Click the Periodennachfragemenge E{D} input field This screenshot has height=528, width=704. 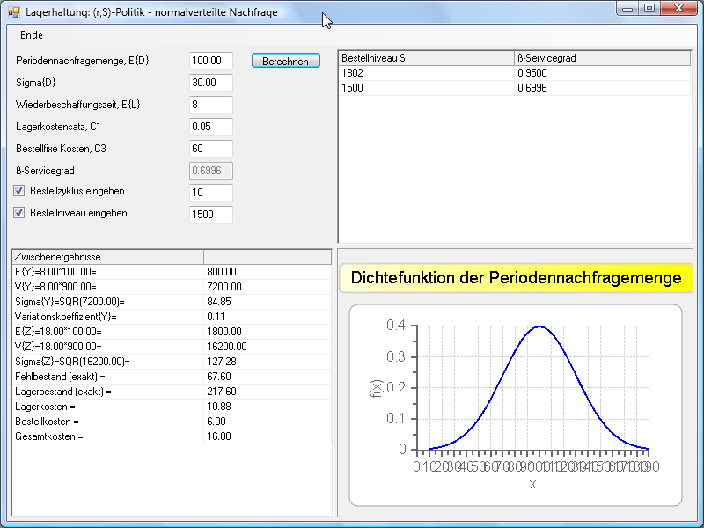(210, 61)
